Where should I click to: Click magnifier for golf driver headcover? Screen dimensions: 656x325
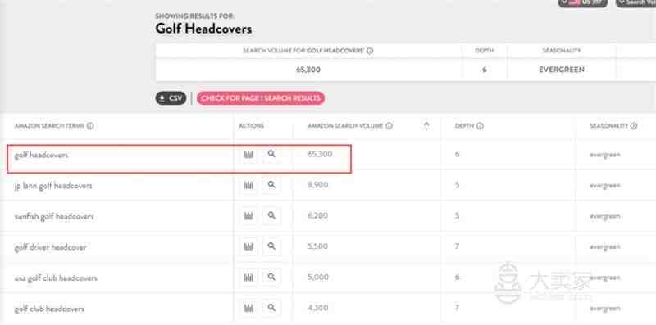tap(271, 246)
